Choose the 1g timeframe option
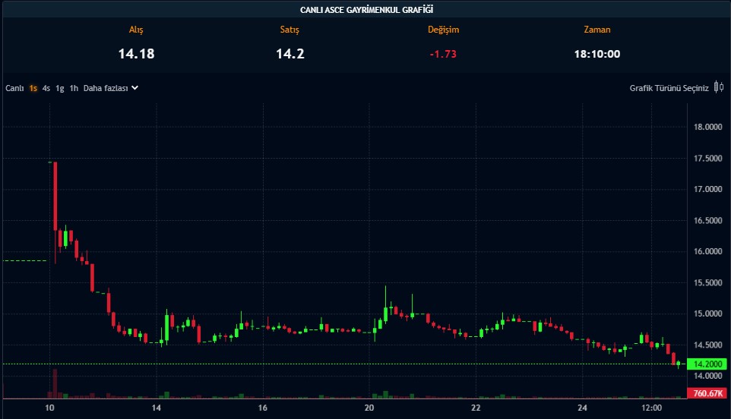The height and width of the screenshot is (419, 731). coord(59,88)
